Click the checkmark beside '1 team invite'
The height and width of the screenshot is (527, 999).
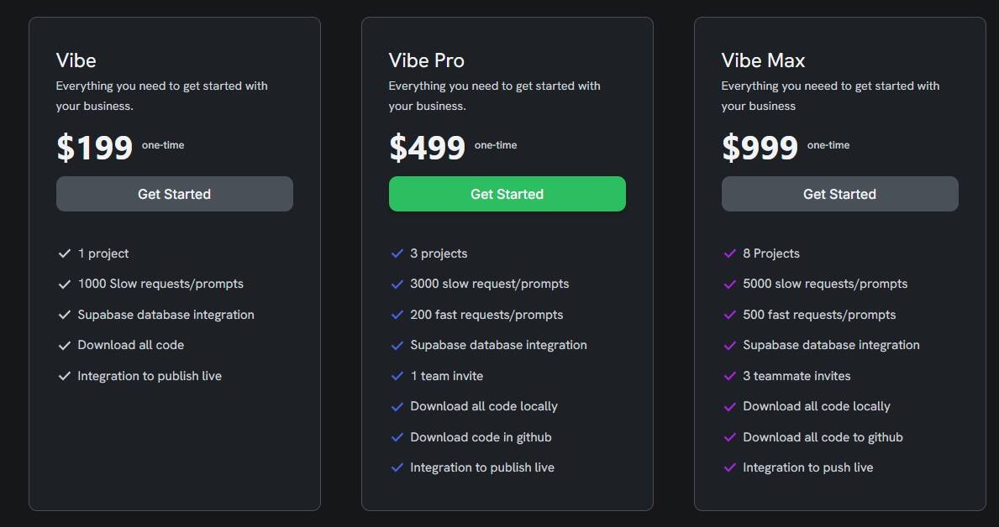click(x=397, y=375)
